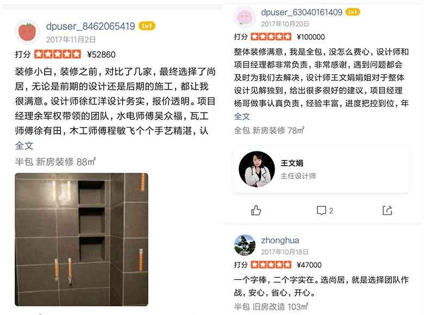Screen dimensions: 424x315
Task: Open the zhonghua username link
Action: (280, 241)
